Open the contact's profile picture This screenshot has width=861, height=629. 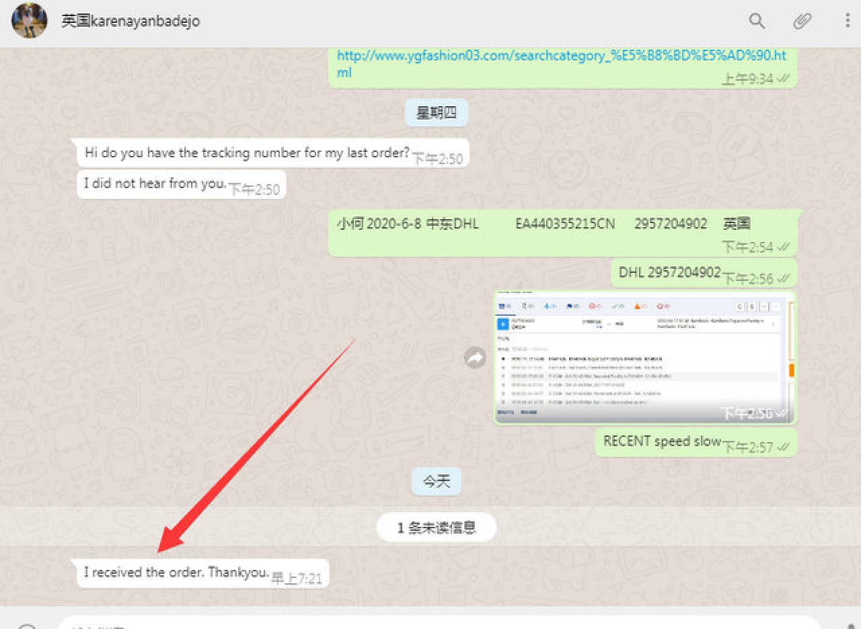click(30, 21)
